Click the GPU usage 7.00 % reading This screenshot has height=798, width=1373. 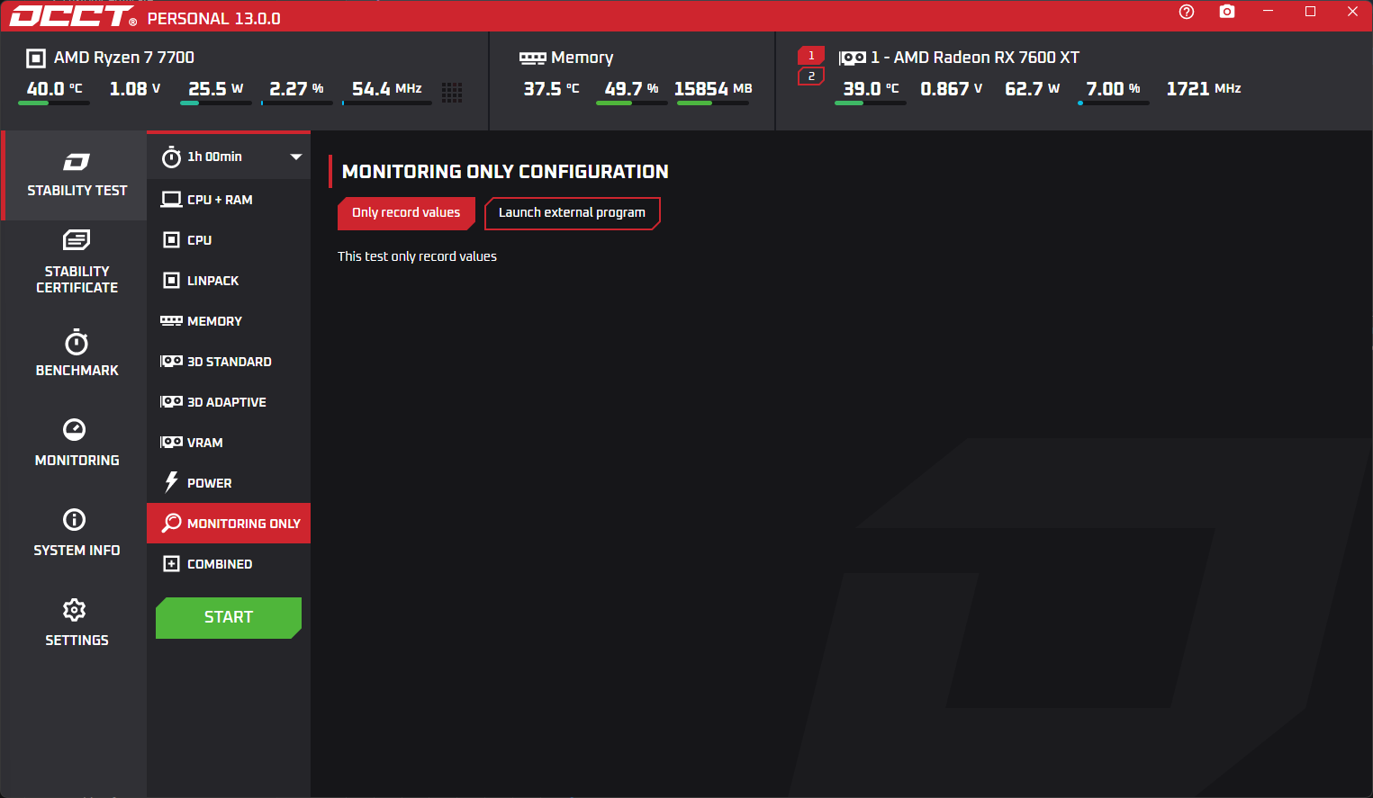(1114, 89)
